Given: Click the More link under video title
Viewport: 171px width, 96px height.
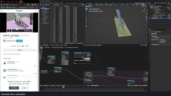Looking at the screenshot, I should 11,38.
